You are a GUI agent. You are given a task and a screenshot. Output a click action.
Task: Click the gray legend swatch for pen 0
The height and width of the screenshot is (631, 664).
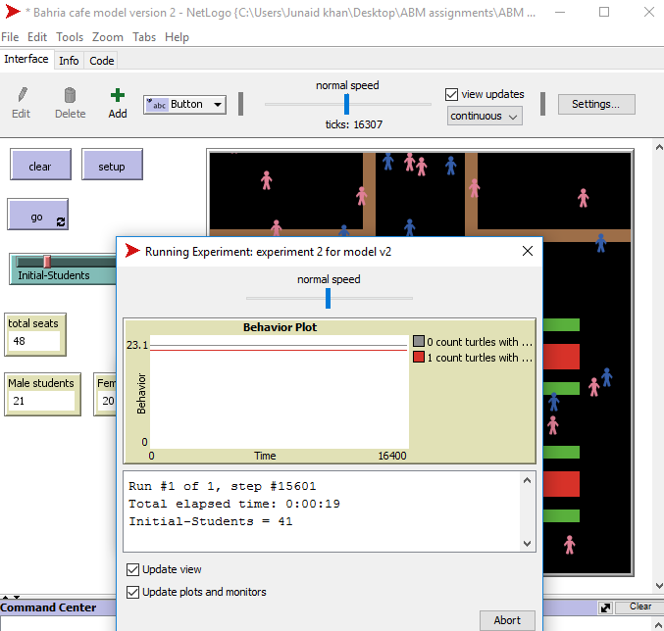(419, 342)
